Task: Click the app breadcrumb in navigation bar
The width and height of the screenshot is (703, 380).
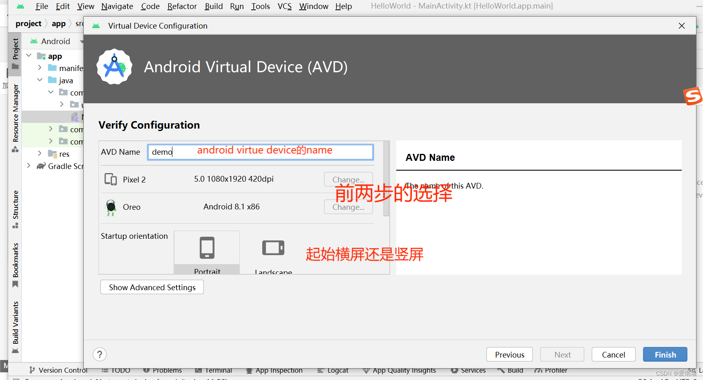Action: point(58,23)
